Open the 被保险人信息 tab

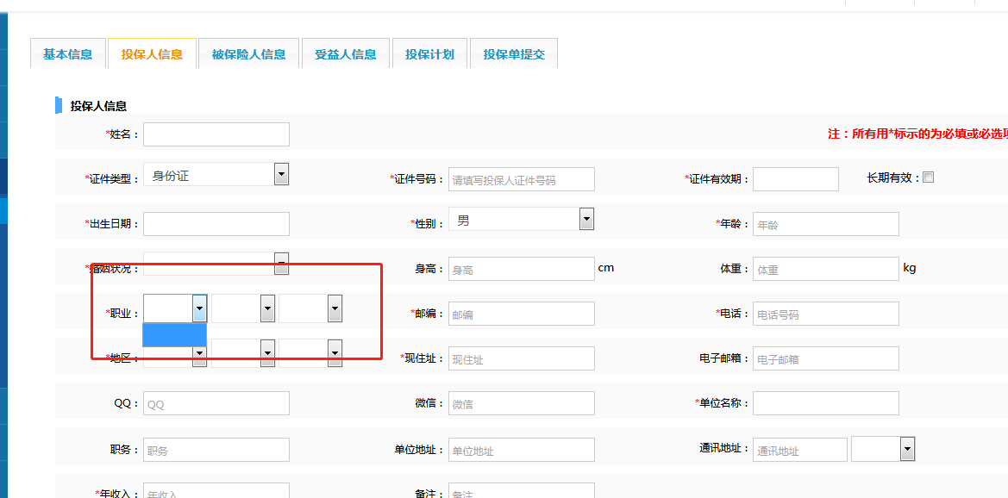tap(248, 54)
